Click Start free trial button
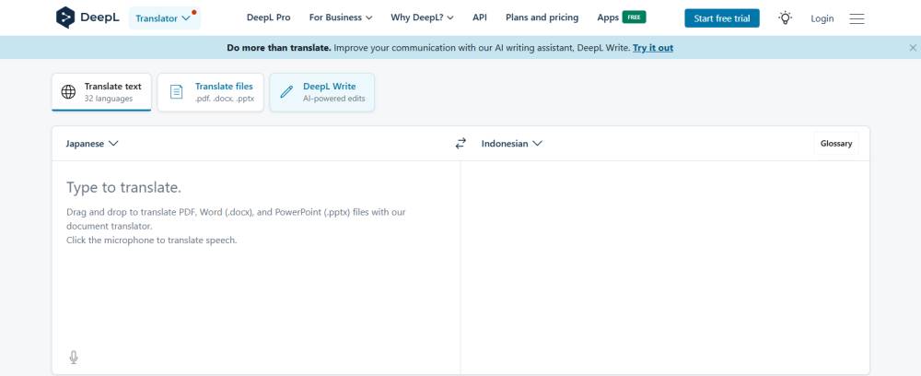921x376 pixels. [x=722, y=18]
